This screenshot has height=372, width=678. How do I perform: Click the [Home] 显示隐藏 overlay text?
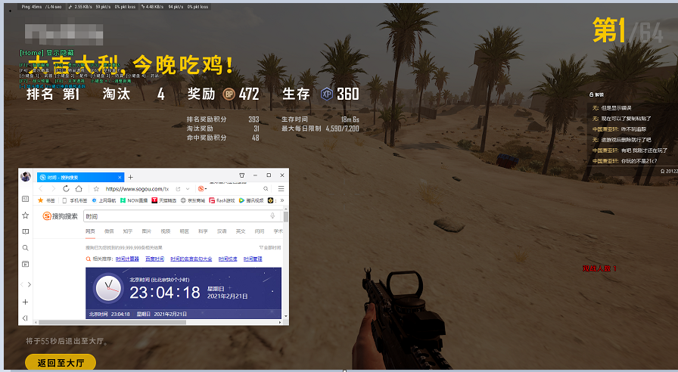tap(47, 53)
